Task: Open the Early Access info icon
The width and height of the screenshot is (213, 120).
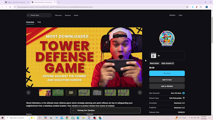Action: (x=173, y=63)
